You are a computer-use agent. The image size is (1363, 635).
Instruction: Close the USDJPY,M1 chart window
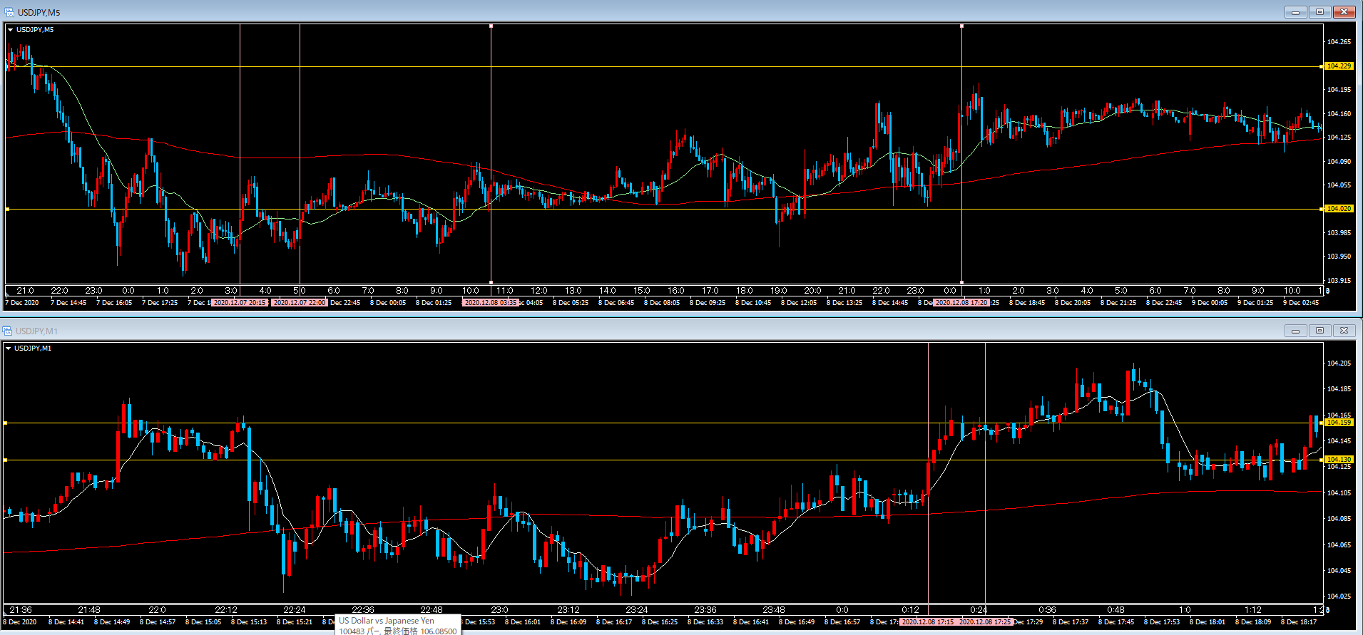pyautogui.click(x=1344, y=331)
